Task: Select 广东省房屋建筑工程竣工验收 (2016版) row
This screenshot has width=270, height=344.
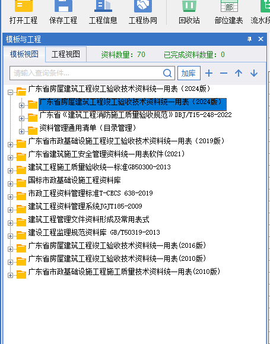Action: tap(117, 245)
